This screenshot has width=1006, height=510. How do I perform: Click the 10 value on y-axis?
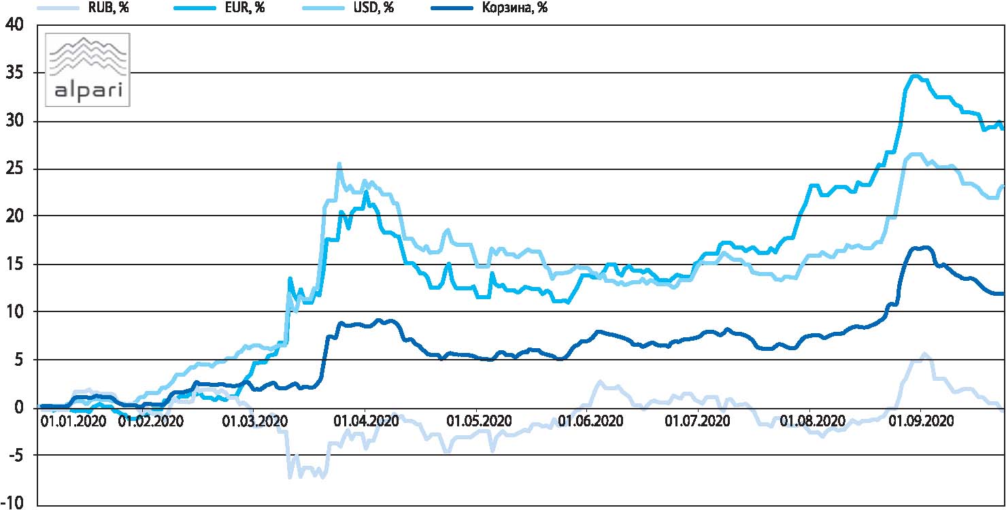[14, 311]
